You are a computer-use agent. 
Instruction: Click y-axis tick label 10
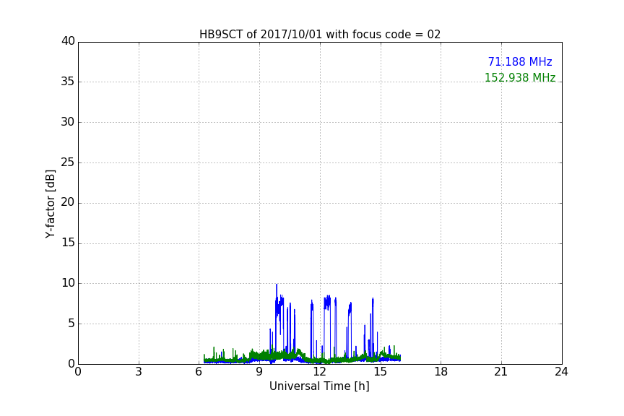68,283
